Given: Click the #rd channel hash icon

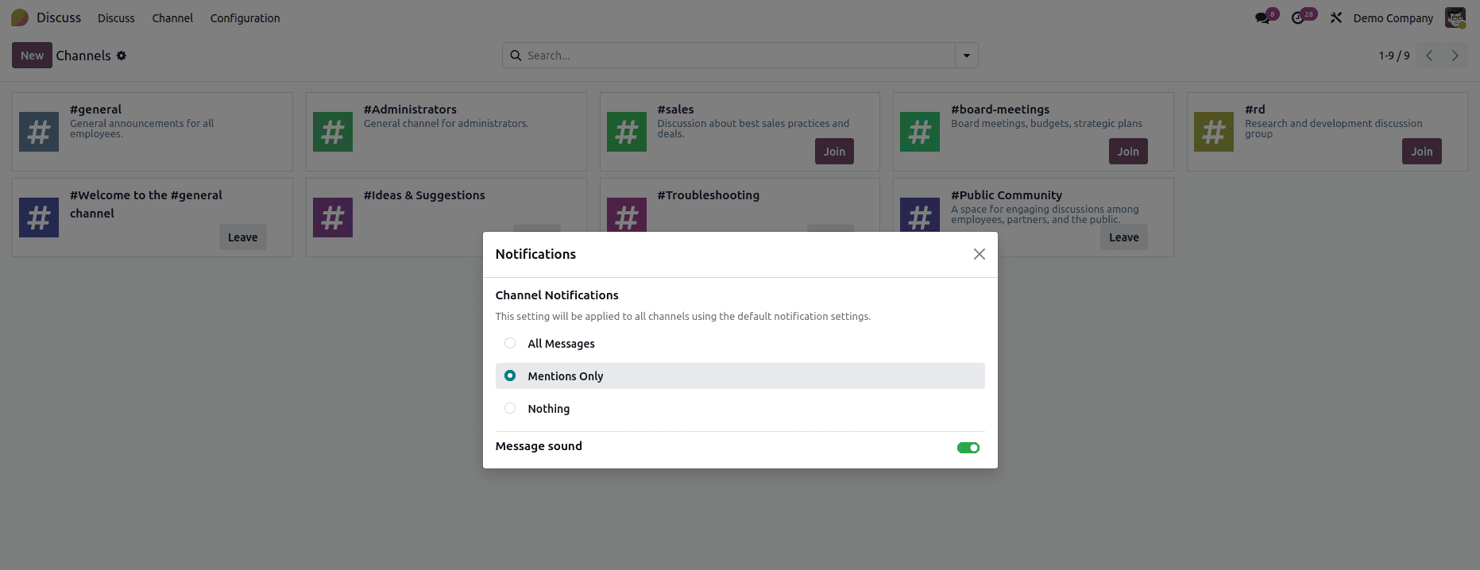Looking at the screenshot, I should click(1213, 132).
